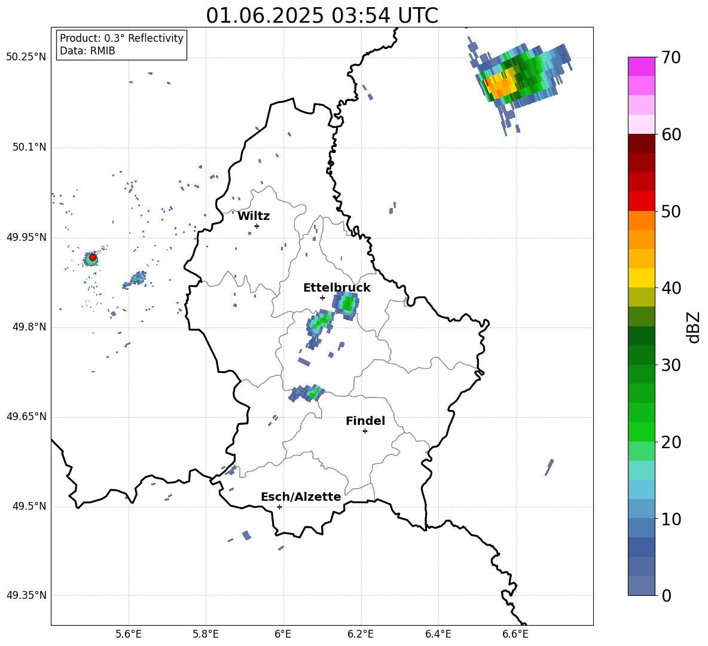The width and height of the screenshot is (708, 646).
Task: Click the yellow colorbar segment above 40
Action: pos(642,278)
